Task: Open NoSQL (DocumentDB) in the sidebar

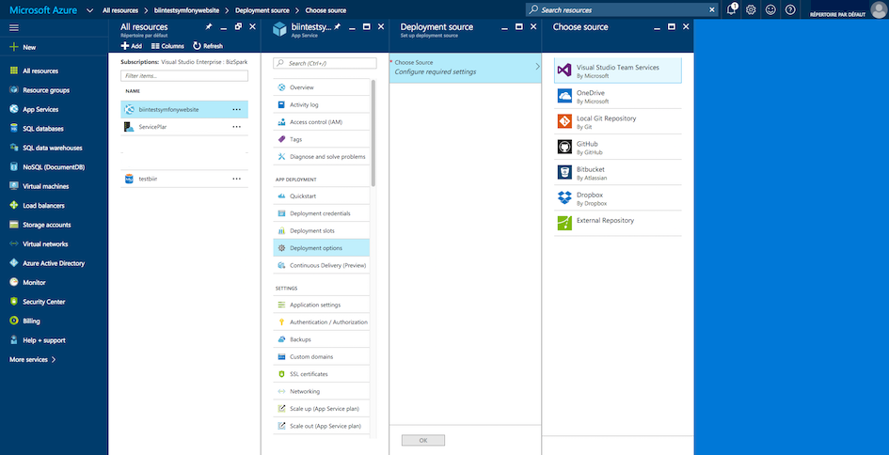Action: (54, 167)
